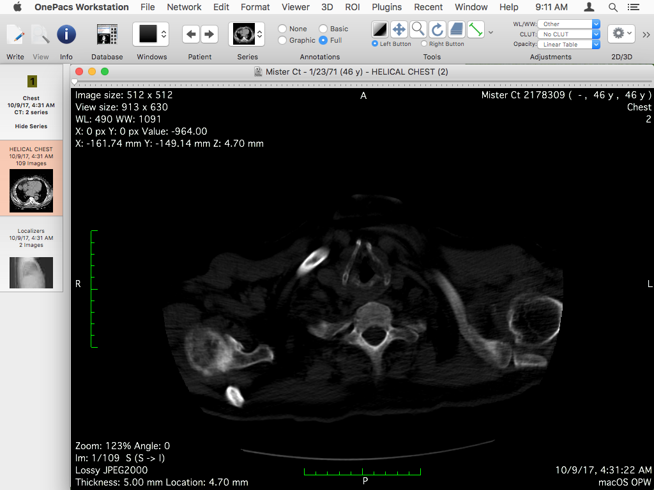Open the user account menu bar icon

tap(589, 7)
